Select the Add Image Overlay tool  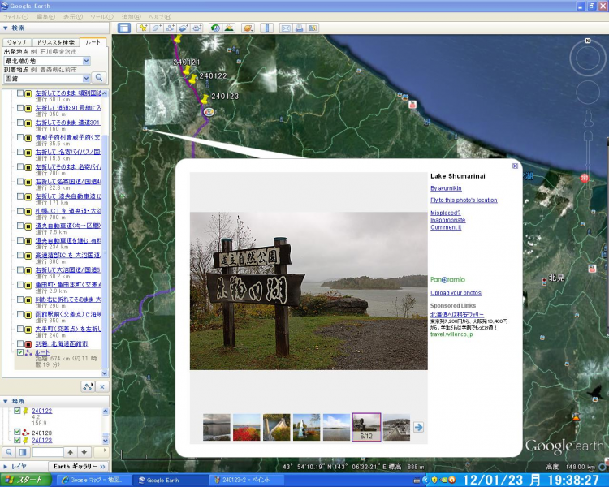pyautogui.click(x=183, y=28)
